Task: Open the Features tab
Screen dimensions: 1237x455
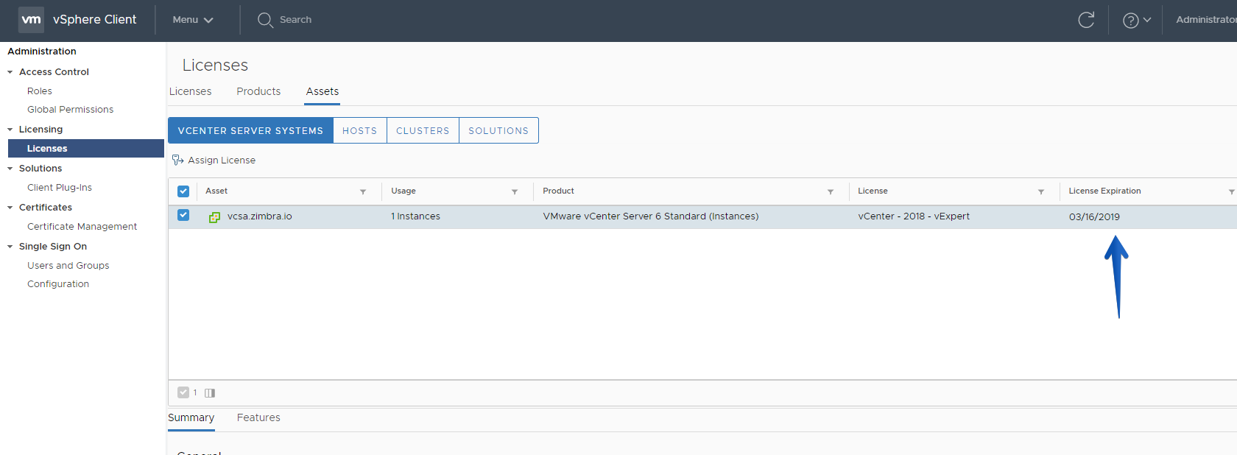Action: pos(258,417)
